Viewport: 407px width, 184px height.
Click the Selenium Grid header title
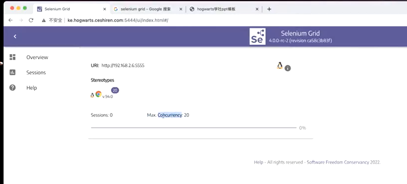click(x=300, y=33)
